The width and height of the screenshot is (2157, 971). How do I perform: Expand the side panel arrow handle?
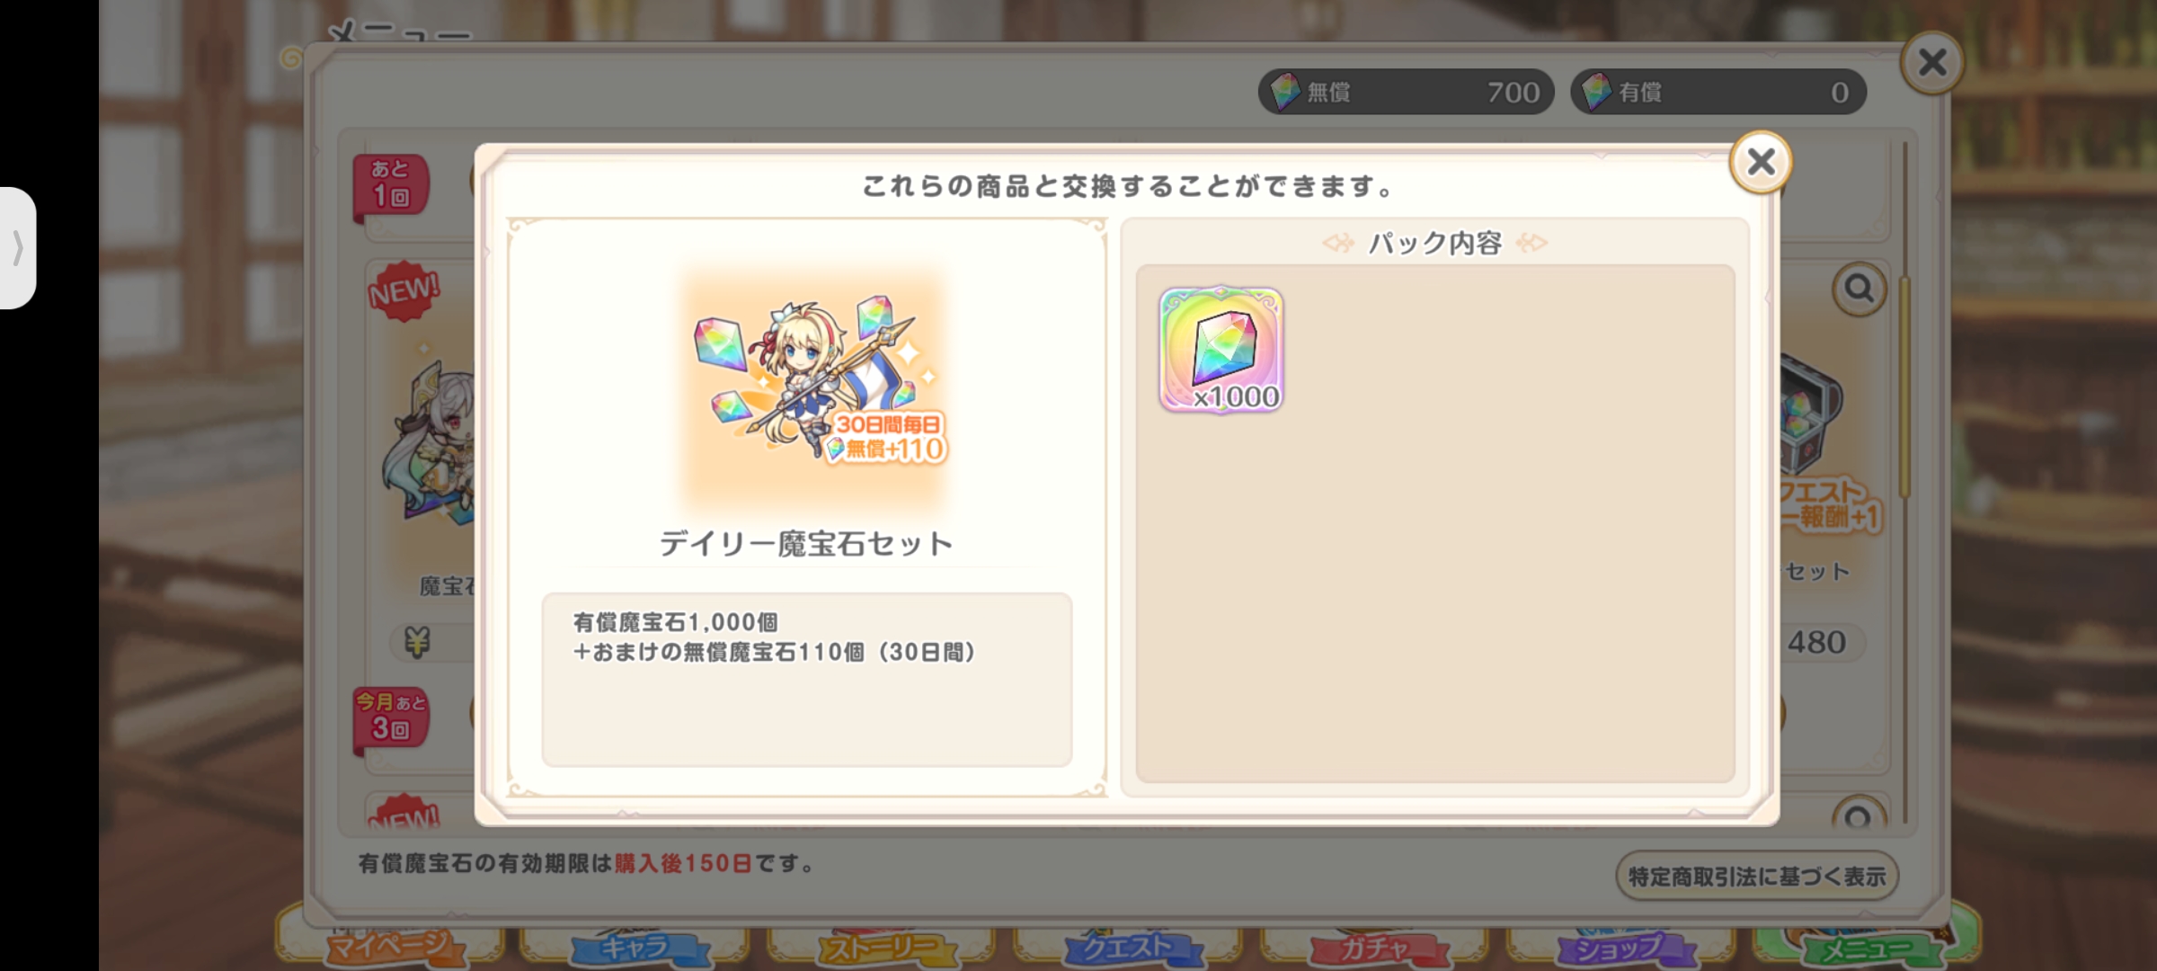point(18,248)
